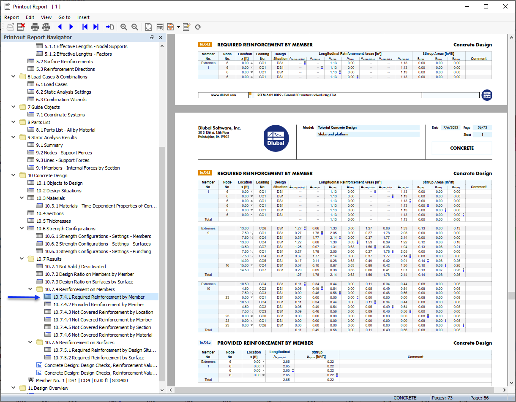Collapse 10.7.5 Reinforcement on Surfaces node
The image size is (516, 402).
30,343
